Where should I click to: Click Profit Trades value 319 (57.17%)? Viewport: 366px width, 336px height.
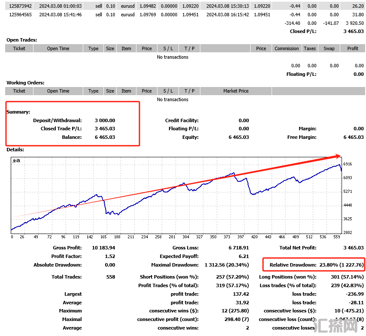tap(233, 285)
